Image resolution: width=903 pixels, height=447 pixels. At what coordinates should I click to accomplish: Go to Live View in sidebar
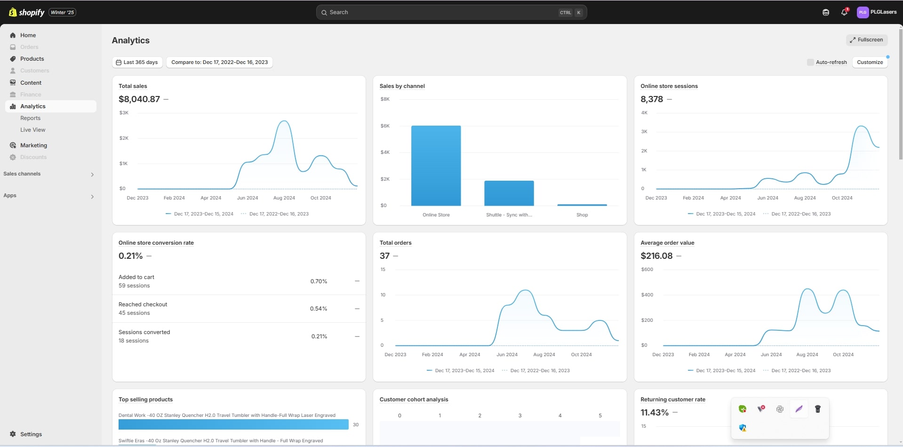[33, 130]
